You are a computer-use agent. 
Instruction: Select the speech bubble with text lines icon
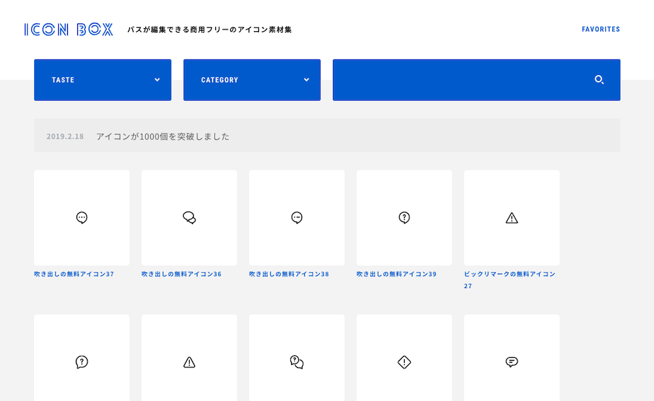pos(511,362)
